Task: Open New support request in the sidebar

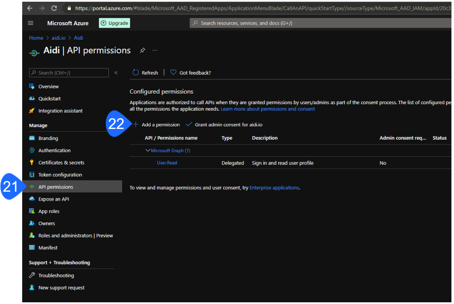Action: pyautogui.click(x=61, y=288)
